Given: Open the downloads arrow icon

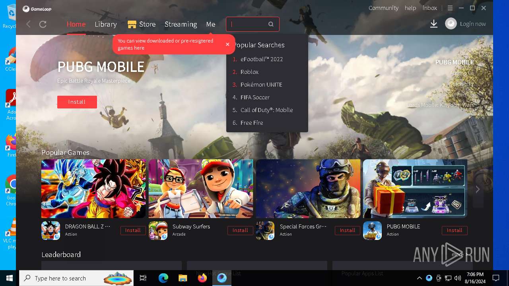Looking at the screenshot, I should point(434,24).
